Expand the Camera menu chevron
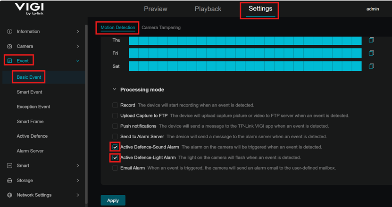 tap(78, 46)
